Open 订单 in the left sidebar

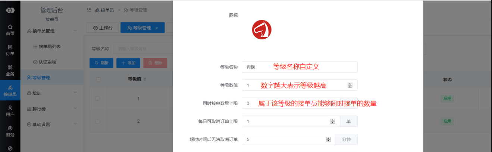[x=10, y=50]
